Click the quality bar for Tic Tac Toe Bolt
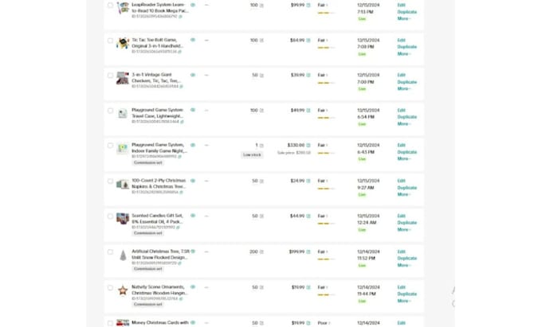542x327 pixels. click(x=325, y=48)
